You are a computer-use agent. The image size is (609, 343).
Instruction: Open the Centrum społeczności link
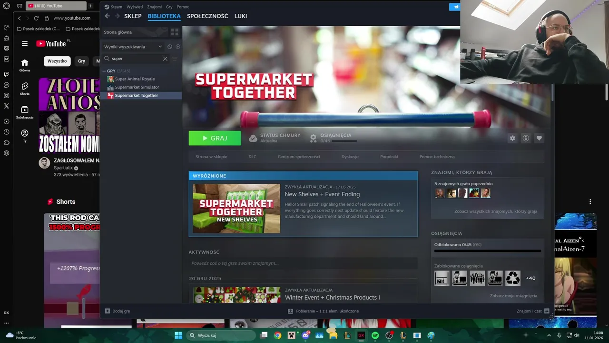tap(299, 157)
